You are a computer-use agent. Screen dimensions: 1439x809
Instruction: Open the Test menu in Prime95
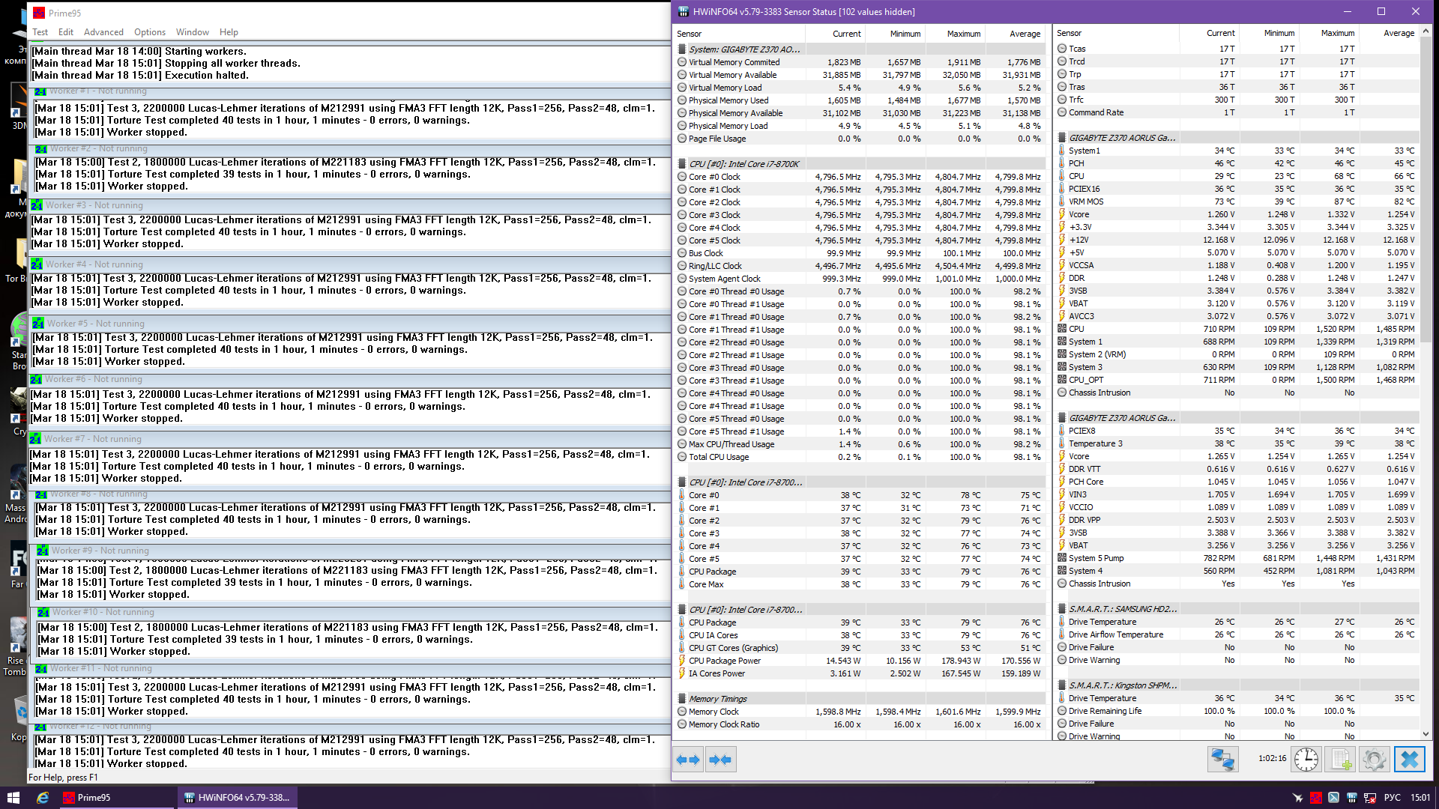point(40,32)
